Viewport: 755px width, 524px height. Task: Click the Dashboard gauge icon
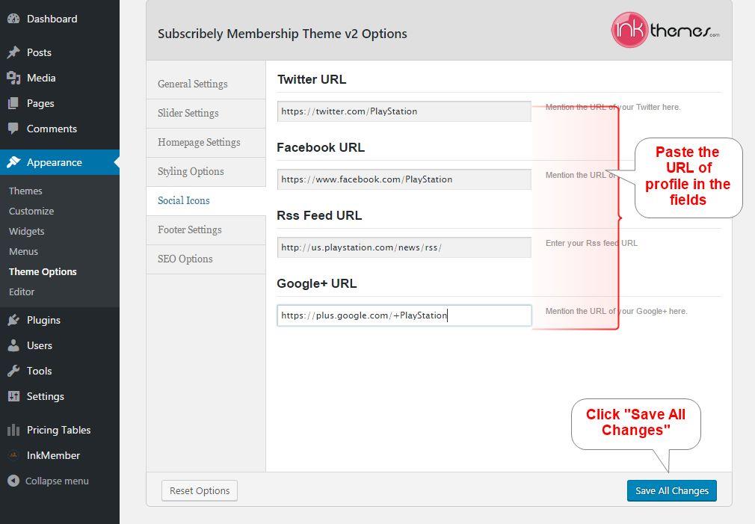(x=13, y=19)
